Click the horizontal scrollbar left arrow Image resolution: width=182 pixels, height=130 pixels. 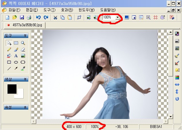click(x=34, y=122)
